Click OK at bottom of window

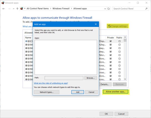[106, 114]
